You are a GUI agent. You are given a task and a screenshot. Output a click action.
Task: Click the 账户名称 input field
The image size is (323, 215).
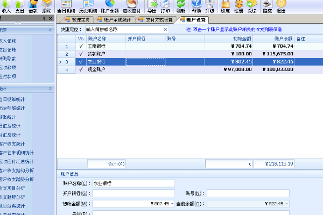[134, 183]
